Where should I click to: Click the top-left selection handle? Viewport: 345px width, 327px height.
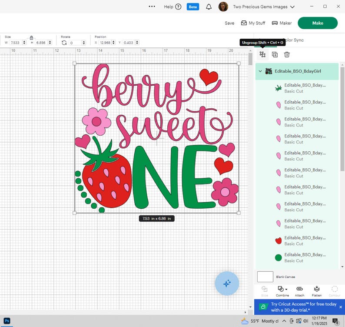tap(74, 63)
